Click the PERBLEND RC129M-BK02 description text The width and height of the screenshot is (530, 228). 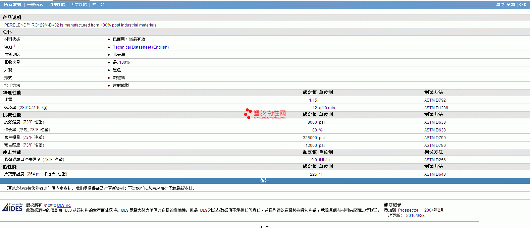[x=81, y=25]
